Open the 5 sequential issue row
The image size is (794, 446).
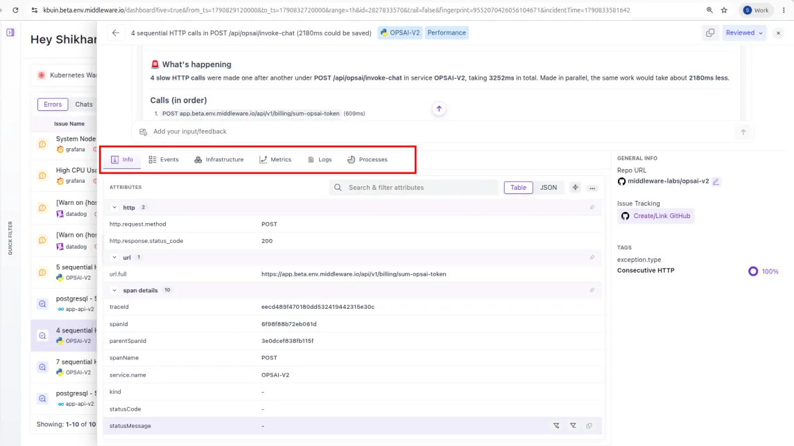click(64, 272)
